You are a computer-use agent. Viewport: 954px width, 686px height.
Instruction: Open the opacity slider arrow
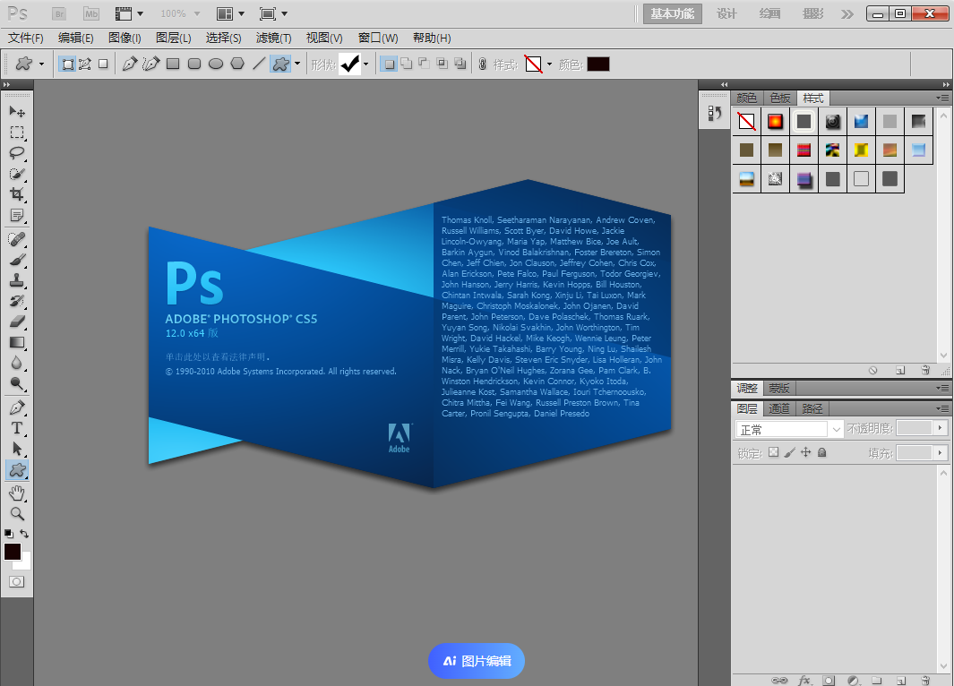coord(940,429)
